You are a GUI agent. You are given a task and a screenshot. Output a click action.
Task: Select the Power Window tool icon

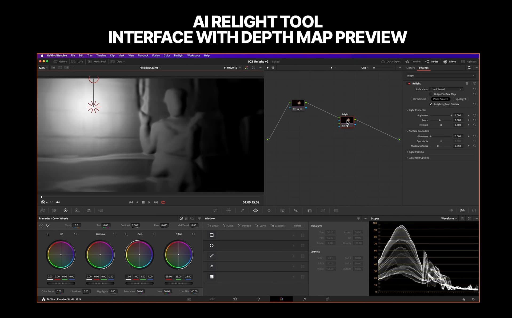click(255, 211)
